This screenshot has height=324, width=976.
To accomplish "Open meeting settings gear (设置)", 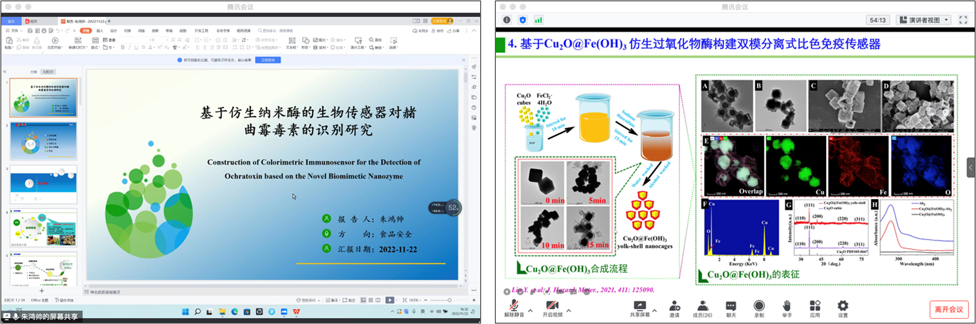I will click(x=842, y=306).
